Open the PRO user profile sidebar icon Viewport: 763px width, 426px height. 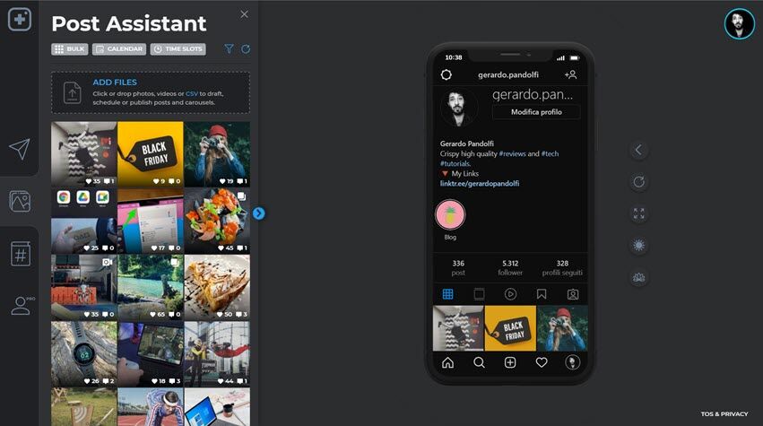pyautogui.click(x=22, y=306)
